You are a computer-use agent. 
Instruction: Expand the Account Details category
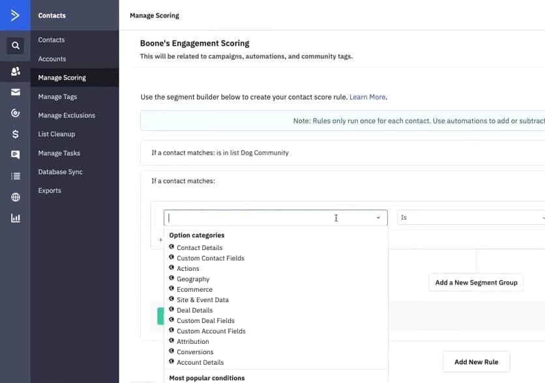pyautogui.click(x=200, y=362)
